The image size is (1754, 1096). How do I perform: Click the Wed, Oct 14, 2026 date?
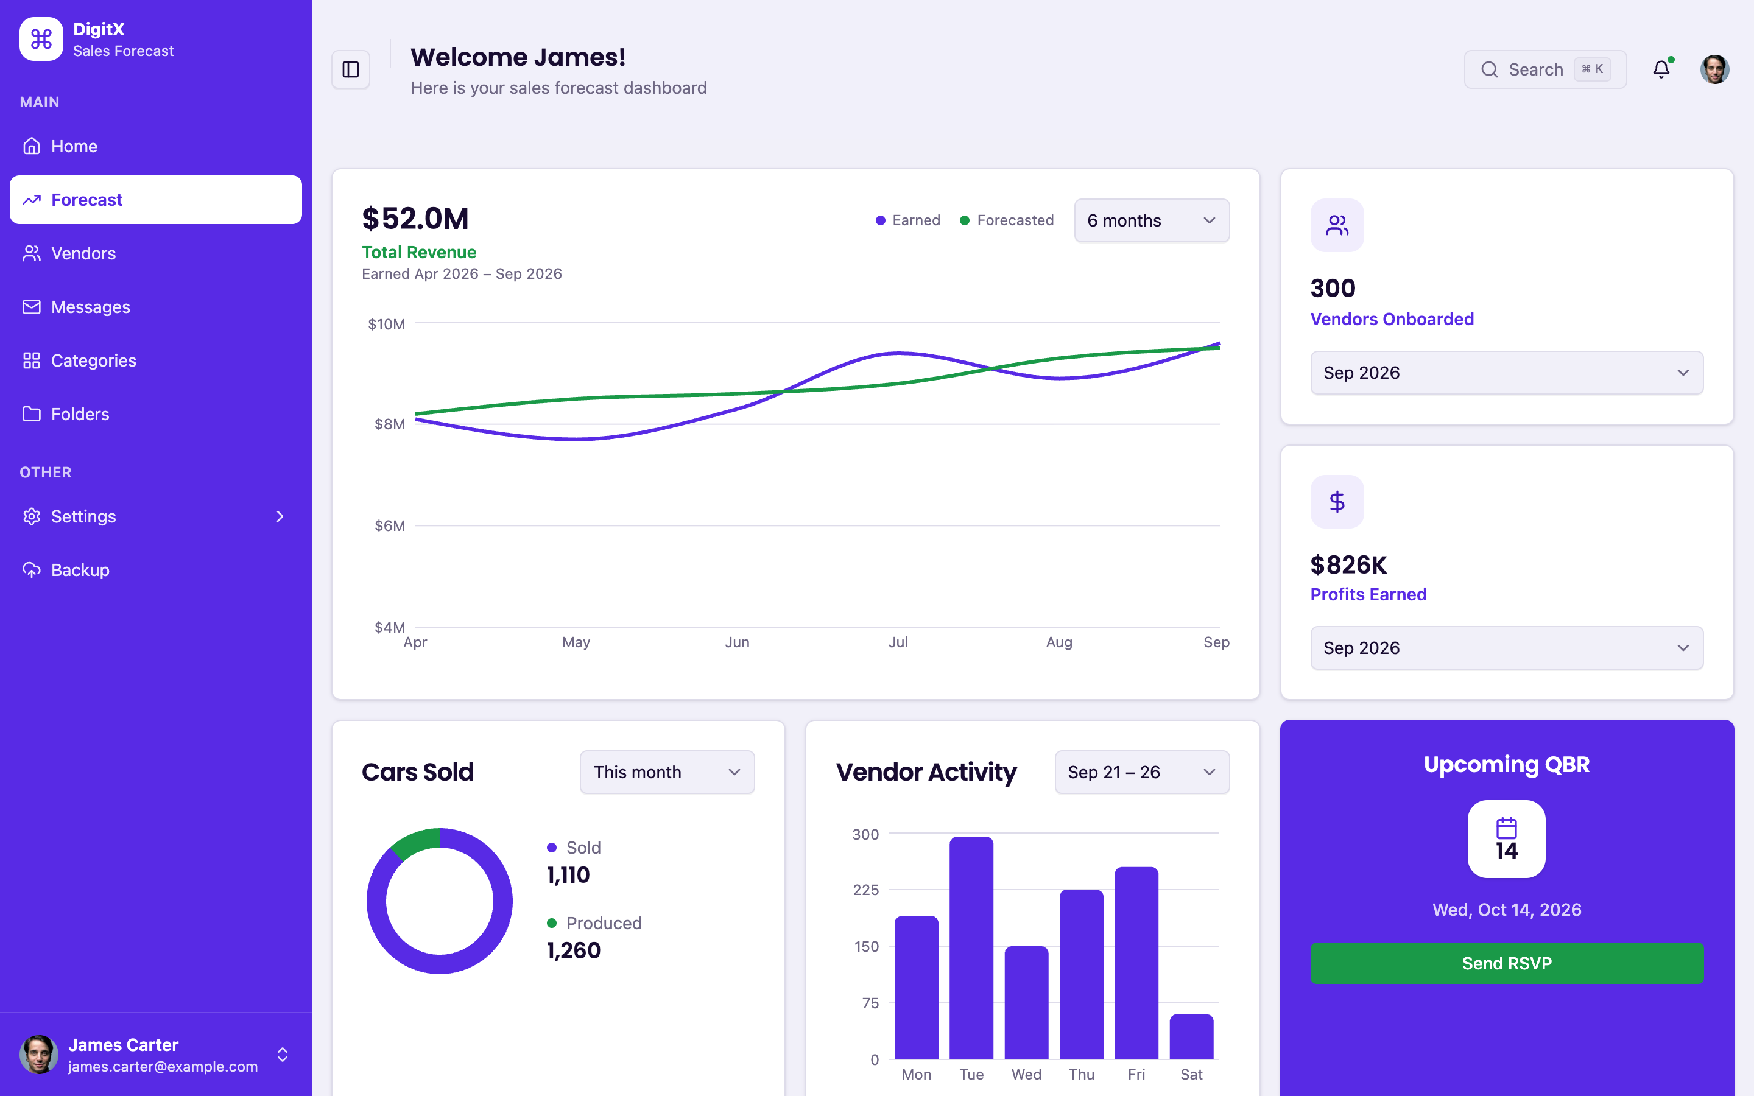tap(1507, 910)
